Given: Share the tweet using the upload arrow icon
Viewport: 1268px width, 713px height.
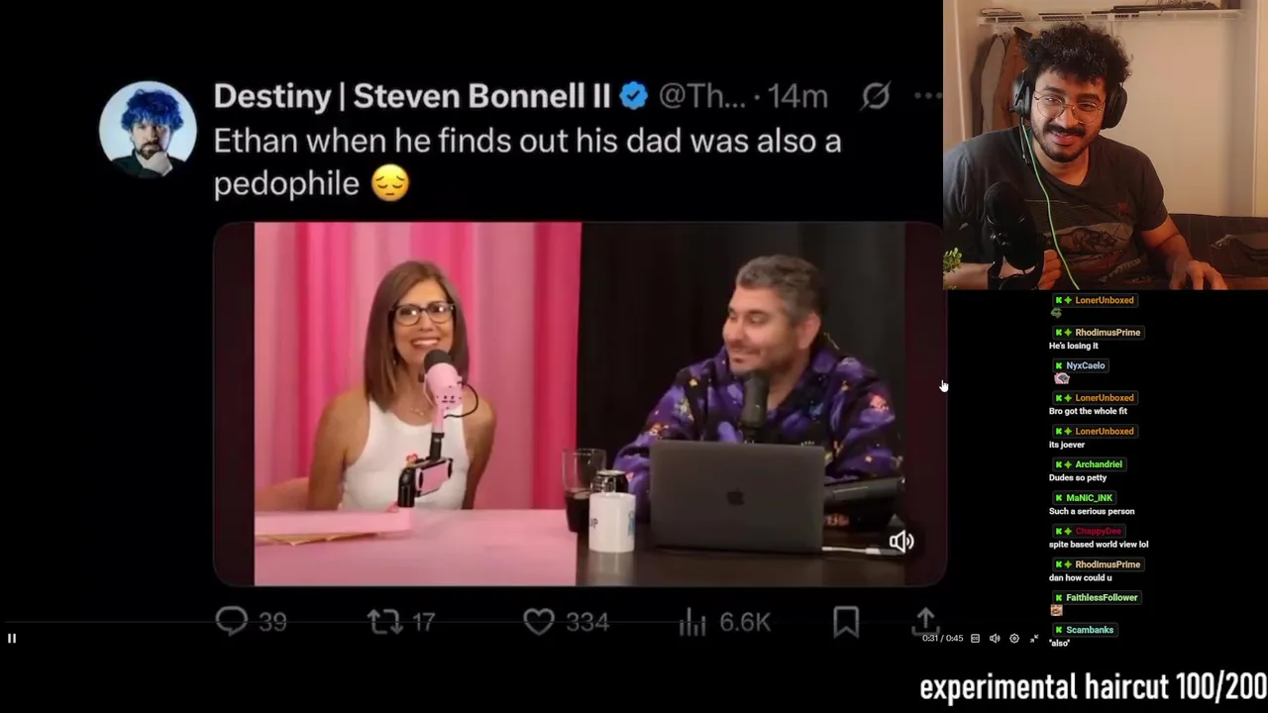Looking at the screenshot, I should [925, 621].
